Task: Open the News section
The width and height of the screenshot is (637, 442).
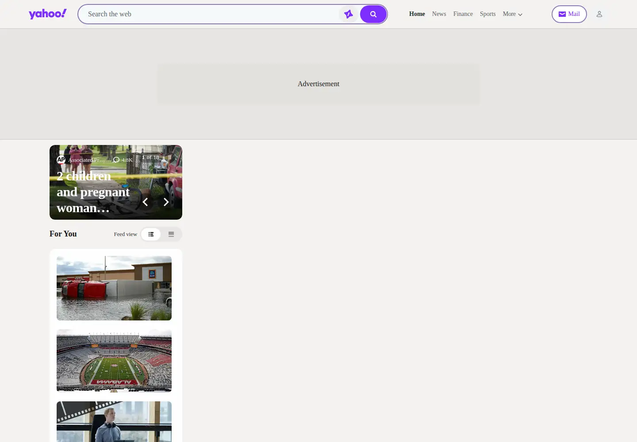Action: click(x=439, y=14)
